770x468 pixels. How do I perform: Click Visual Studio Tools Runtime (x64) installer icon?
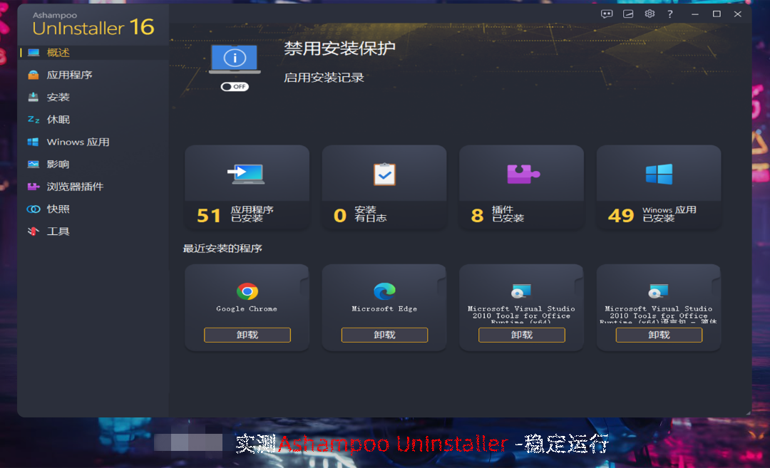(521, 291)
